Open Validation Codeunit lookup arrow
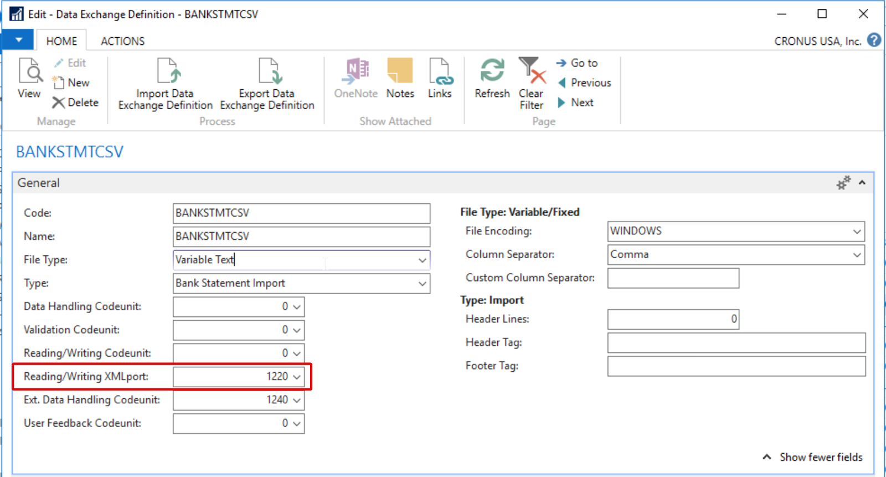The width and height of the screenshot is (886, 477). [x=297, y=330]
